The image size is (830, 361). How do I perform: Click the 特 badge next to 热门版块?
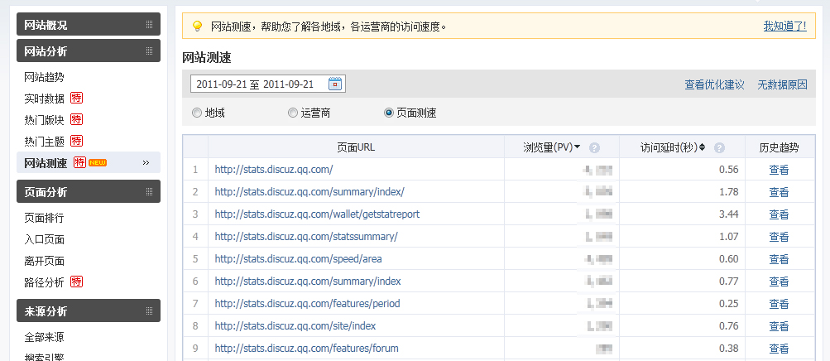pos(77,119)
